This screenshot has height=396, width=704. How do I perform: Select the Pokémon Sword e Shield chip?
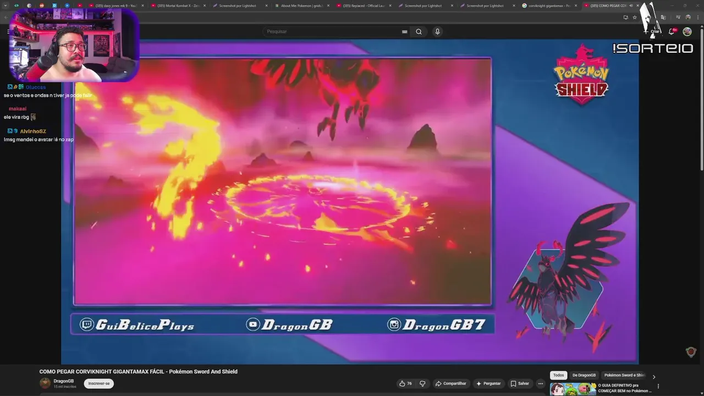[624, 375]
